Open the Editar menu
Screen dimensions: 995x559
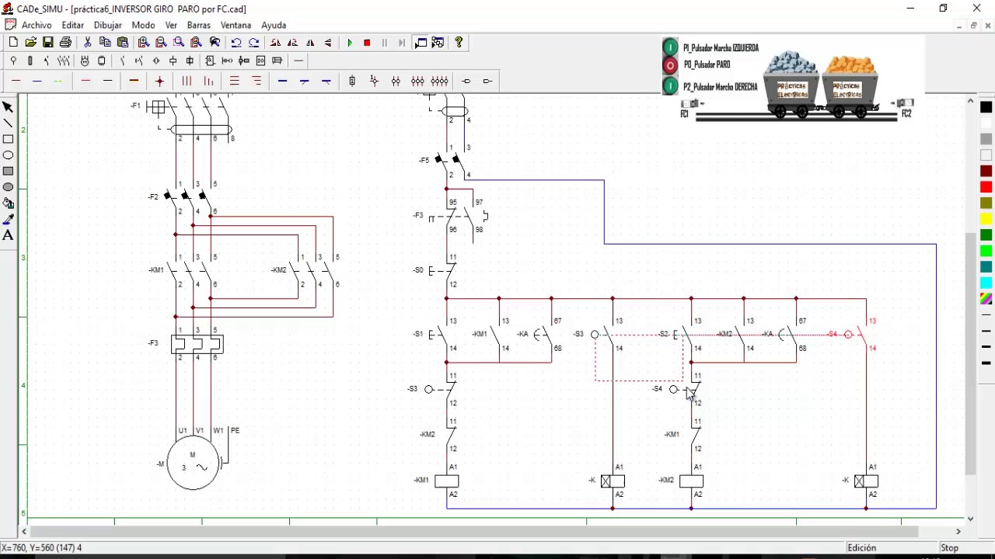point(72,25)
